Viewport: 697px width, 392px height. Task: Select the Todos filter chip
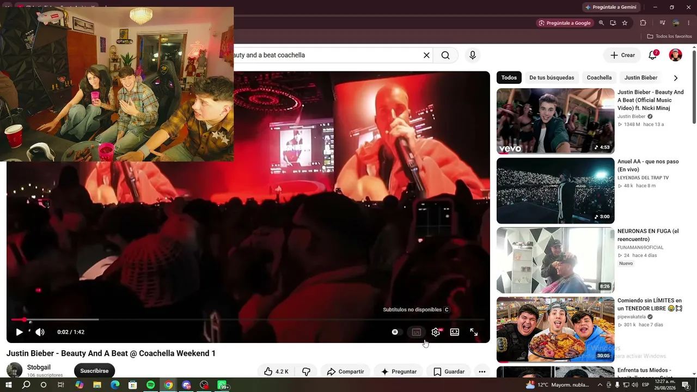coord(509,77)
